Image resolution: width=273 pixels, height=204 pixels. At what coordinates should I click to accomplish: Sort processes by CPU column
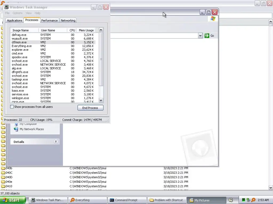72,30
